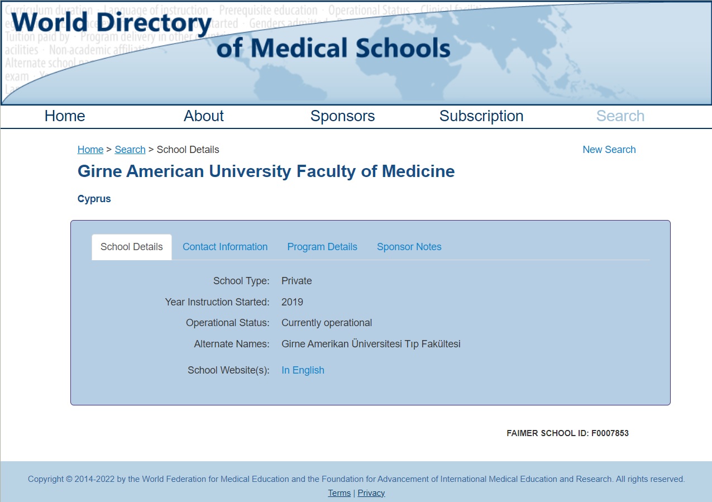Click the Search breadcrumb link
The width and height of the screenshot is (712, 502).
pos(130,150)
